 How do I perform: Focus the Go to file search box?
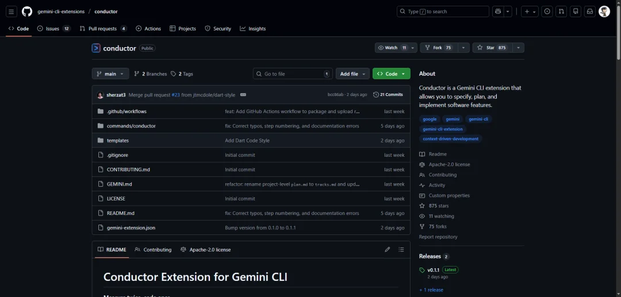pos(293,74)
